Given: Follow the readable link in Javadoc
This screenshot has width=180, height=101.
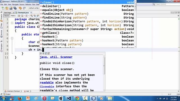Looking at the screenshot, I should coord(47,82).
